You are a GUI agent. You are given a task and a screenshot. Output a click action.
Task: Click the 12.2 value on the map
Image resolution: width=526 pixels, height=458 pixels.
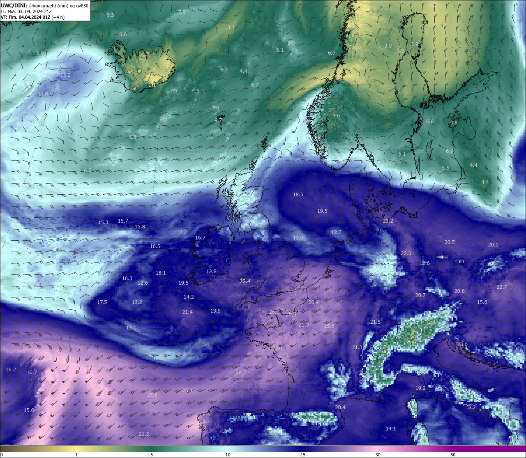[x=182, y=232]
